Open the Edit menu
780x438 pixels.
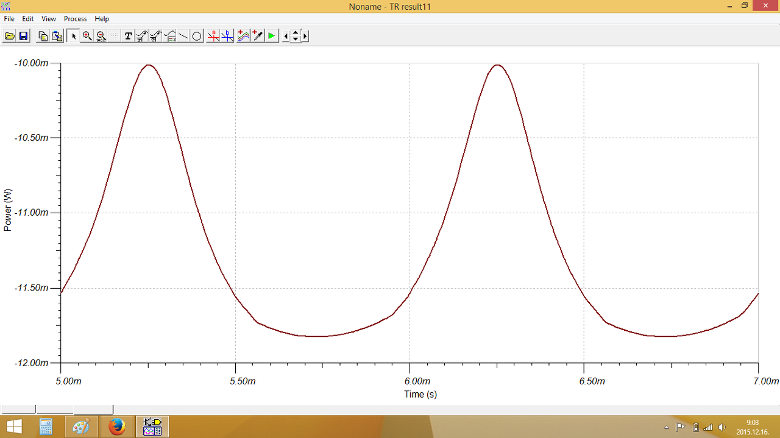(x=28, y=19)
